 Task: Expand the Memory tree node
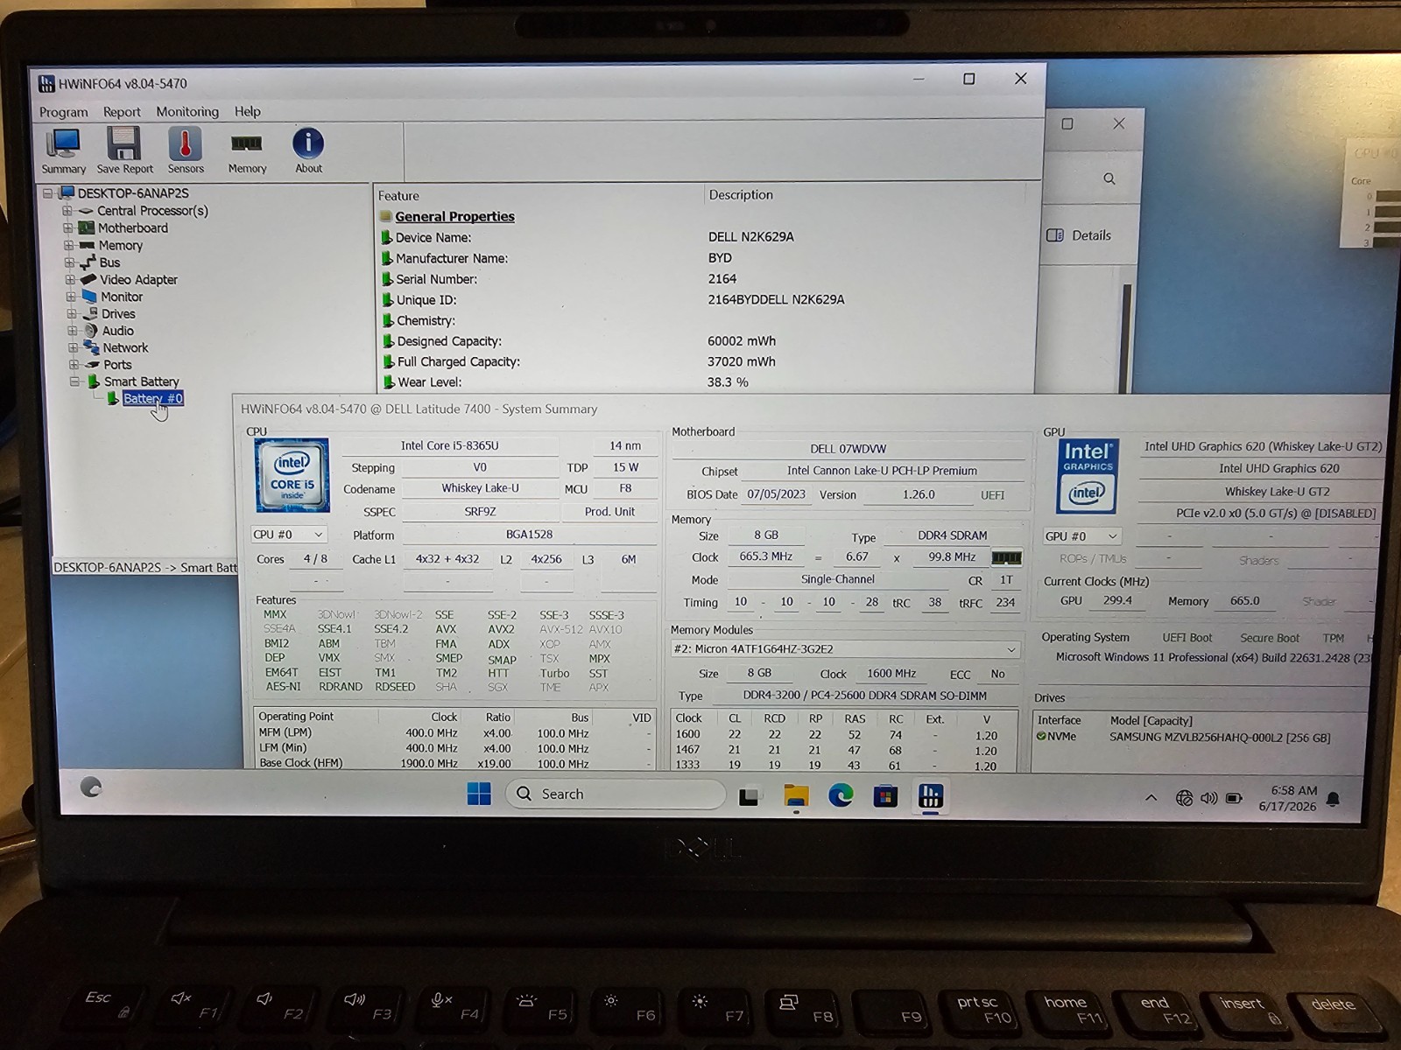point(68,246)
